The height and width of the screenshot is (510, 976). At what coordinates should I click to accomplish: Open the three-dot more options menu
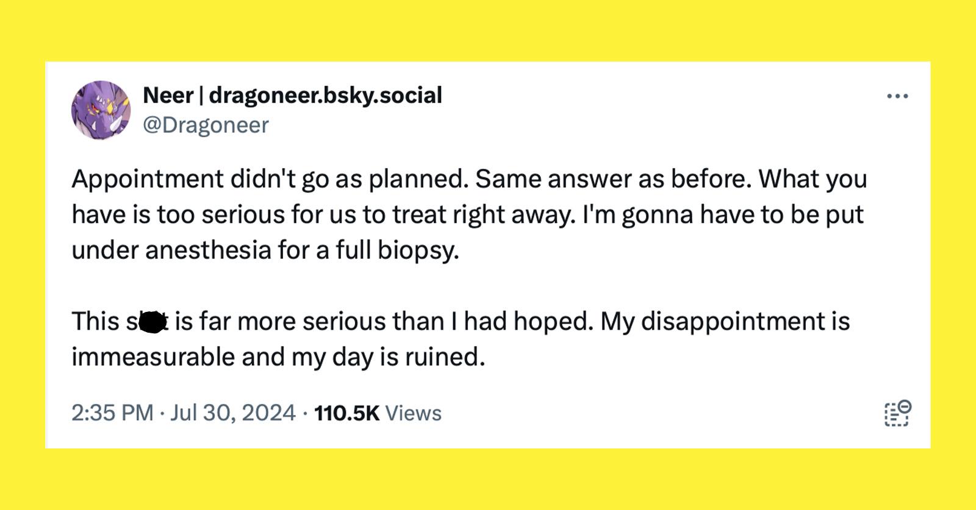tap(897, 96)
